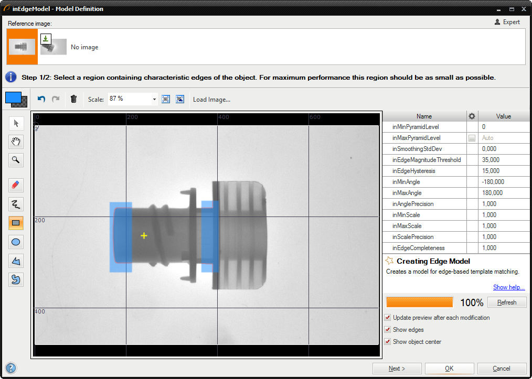Viewport: 532px width, 379px height.
Task: Select the freehand path drawing tool
Action: [x=16, y=203]
